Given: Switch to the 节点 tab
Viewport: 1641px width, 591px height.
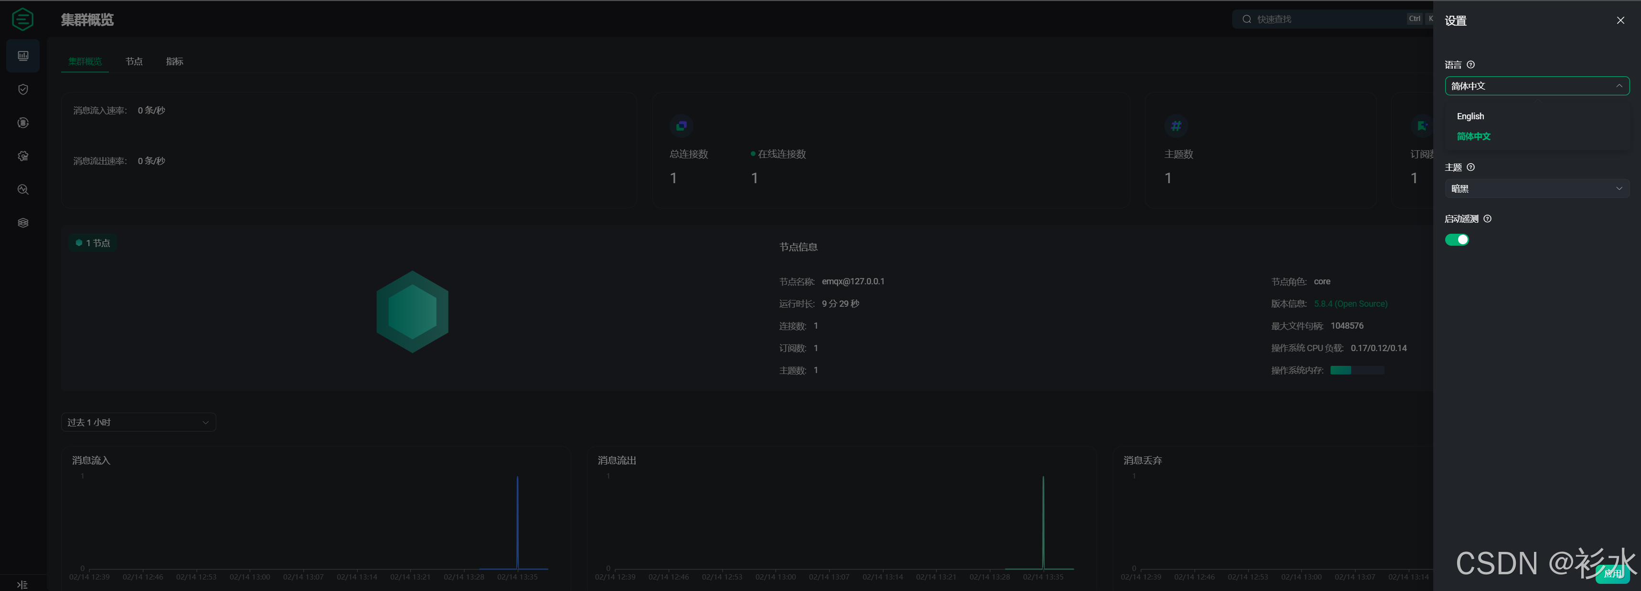Looking at the screenshot, I should point(134,62).
